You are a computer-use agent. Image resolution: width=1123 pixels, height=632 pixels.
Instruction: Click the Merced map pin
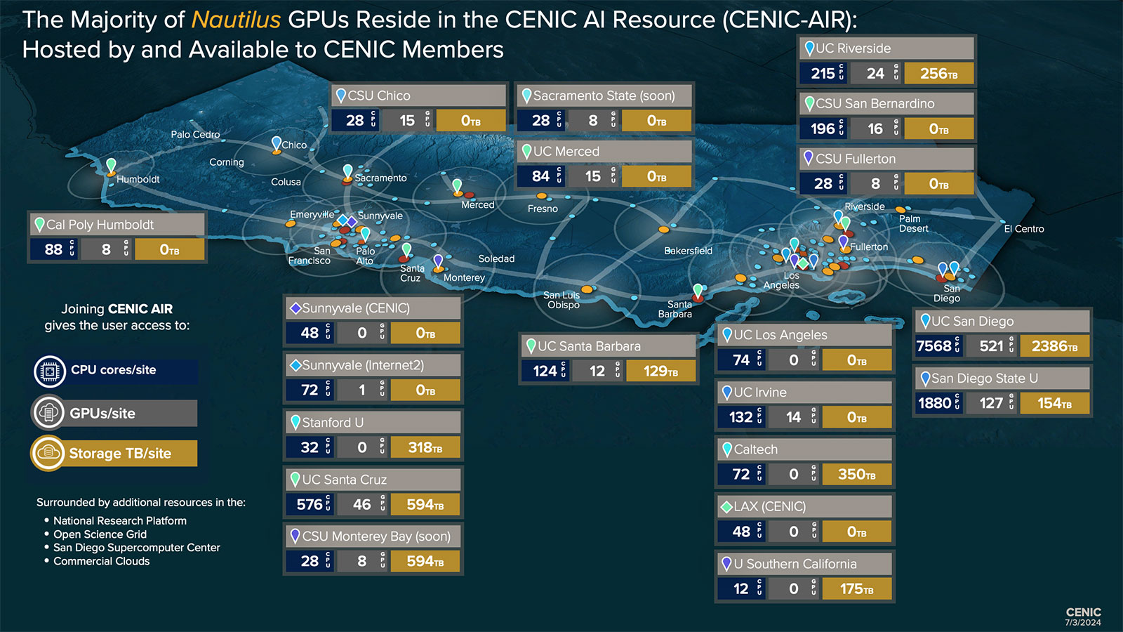[457, 186]
